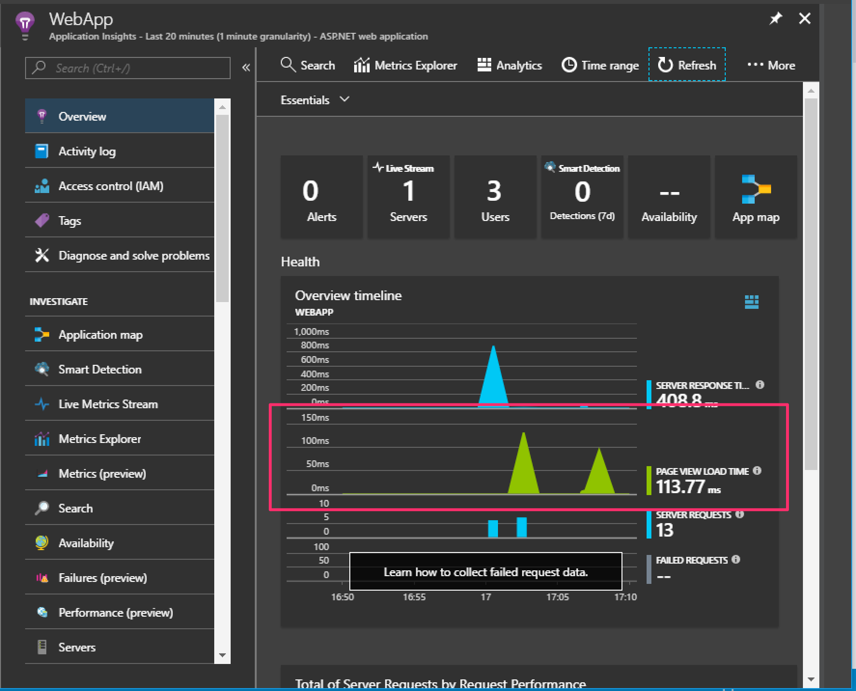Expand the Essentials section
Screen dimensions: 856x691
(x=315, y=100)
